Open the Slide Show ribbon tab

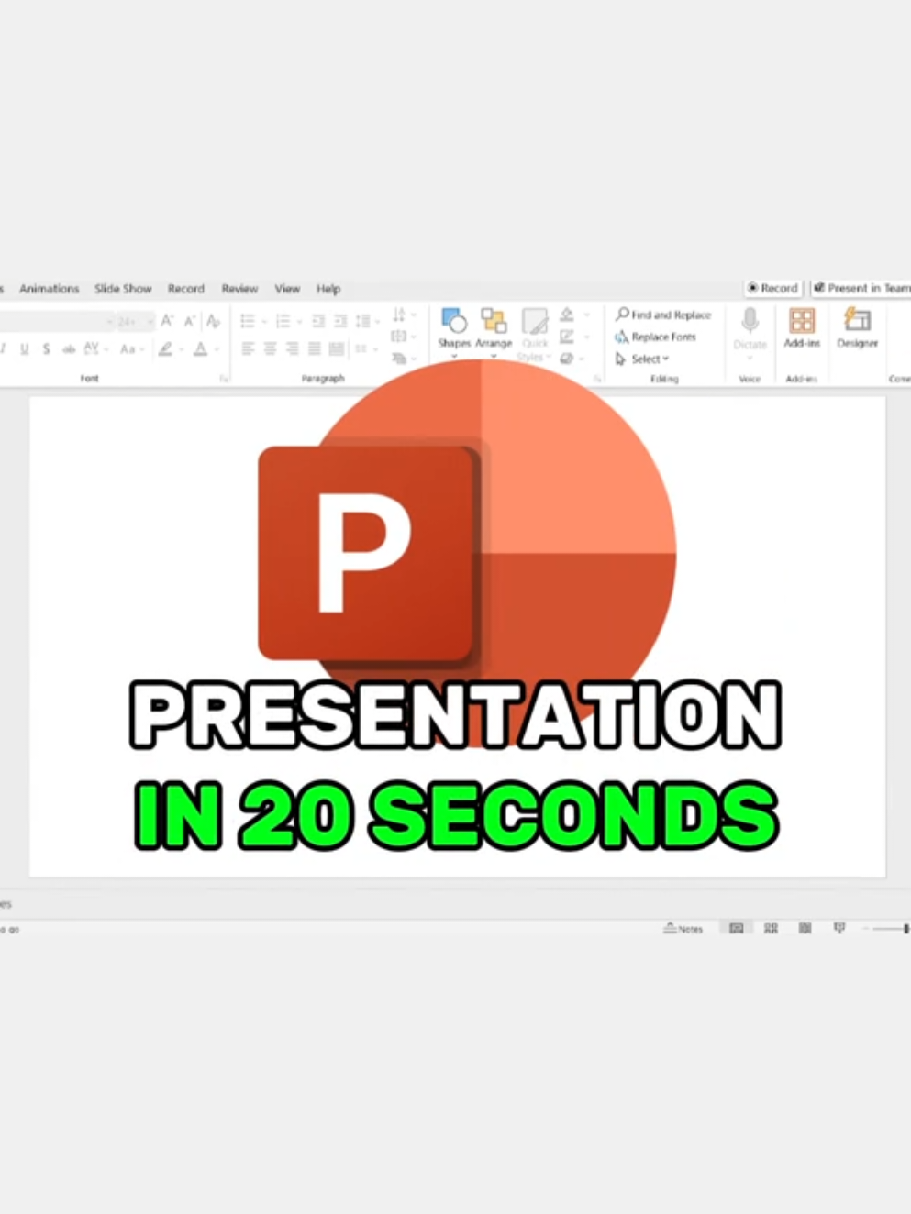click(x=123, y=289)
